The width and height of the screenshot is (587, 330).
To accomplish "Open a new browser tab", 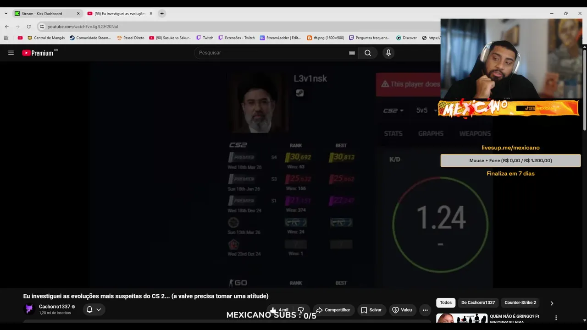I will coord(162,14).
